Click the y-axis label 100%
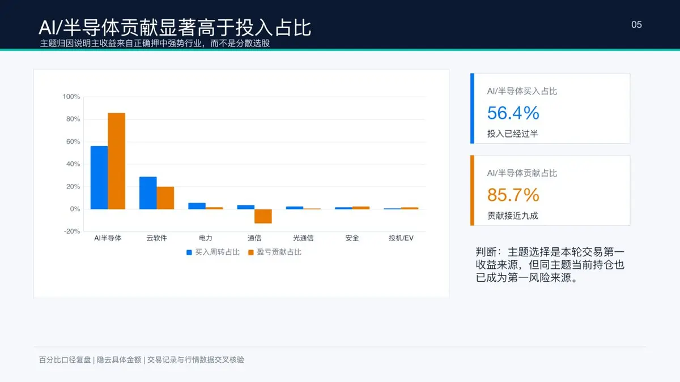The image size is (680, 382). click(x=71, y=97)
